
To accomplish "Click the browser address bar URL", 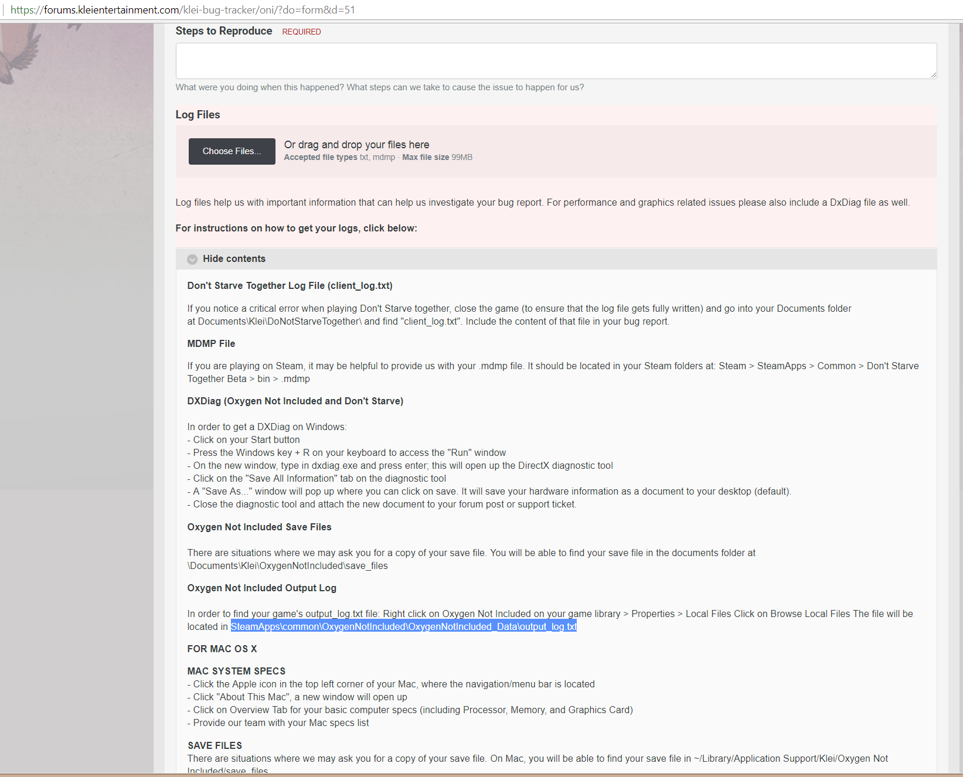I will (183, 10).
